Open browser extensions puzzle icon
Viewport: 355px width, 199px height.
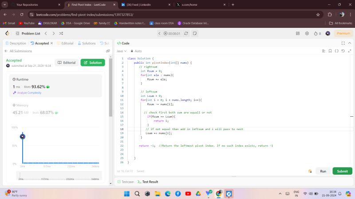(330, 15)
